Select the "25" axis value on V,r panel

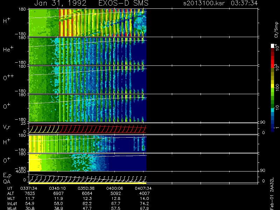pyautogui.click(x=24, y=123)
